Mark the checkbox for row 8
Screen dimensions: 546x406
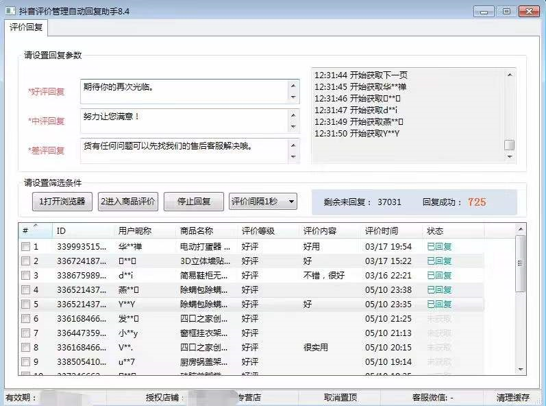coord(25,348)
